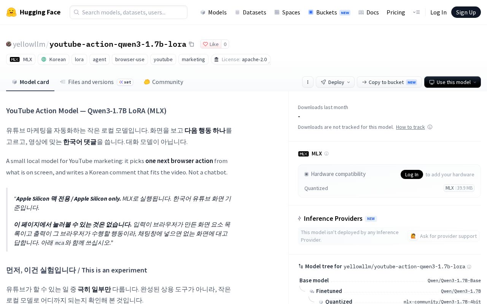Select the agent tag
The width and height of the screenshot is (487, 304).
[99, 59]
